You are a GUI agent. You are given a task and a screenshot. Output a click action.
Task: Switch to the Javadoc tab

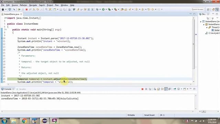pos(21,89)
